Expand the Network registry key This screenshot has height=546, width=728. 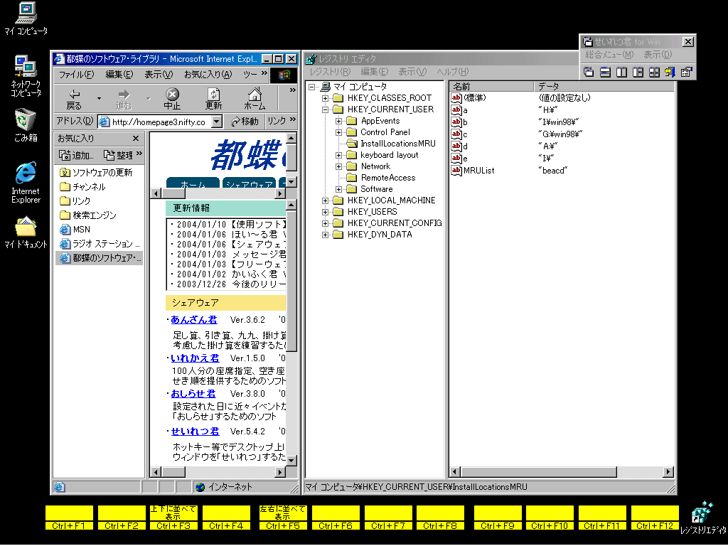click(x=339, y=166)
